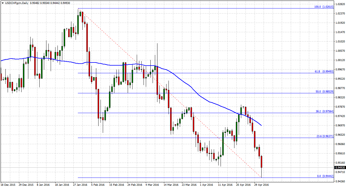Select the Fibonacci 38.2 (0.97564) level label
346x188 pixels.
tap(324, 111)
